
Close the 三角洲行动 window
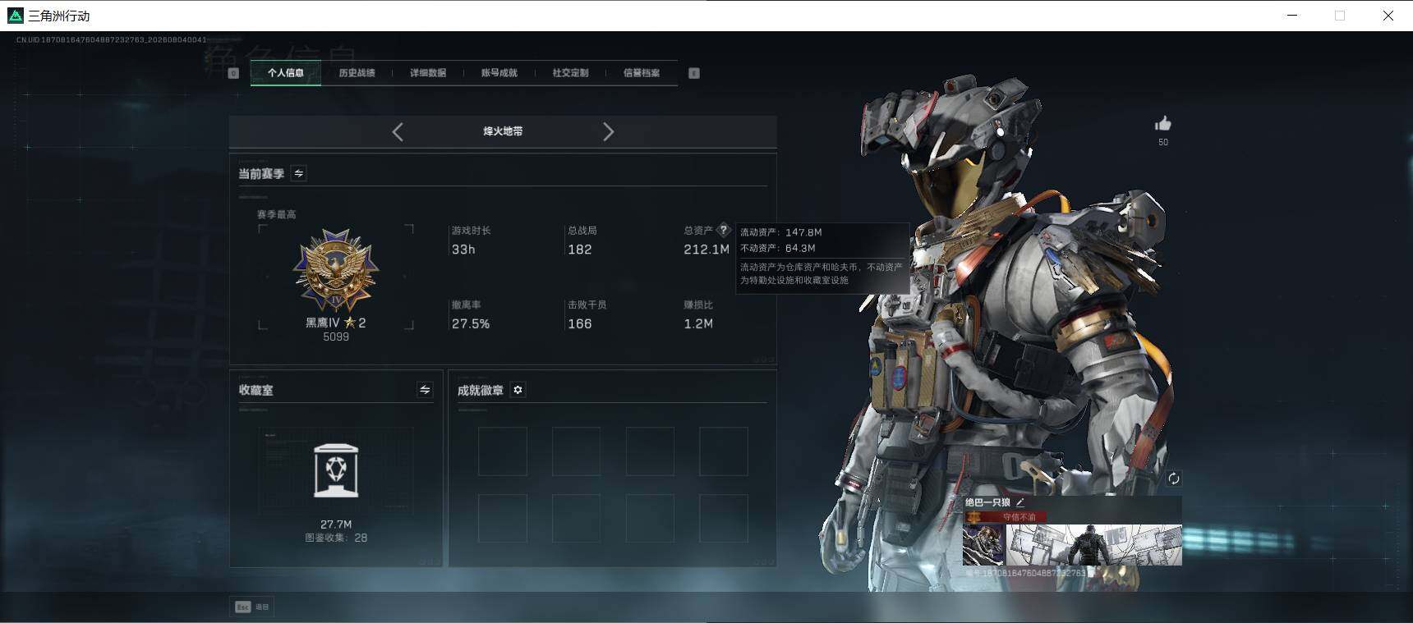point(1388,16)
